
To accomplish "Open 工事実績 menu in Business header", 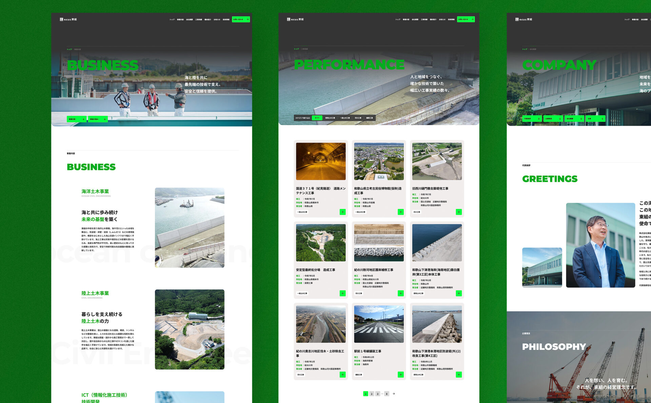I will (199, 20).
